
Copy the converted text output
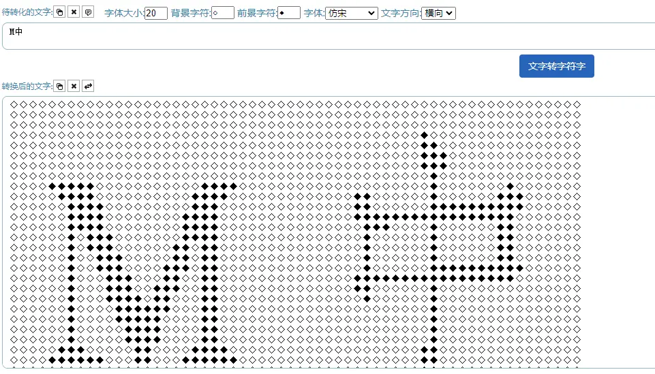[x=59, y=86]
